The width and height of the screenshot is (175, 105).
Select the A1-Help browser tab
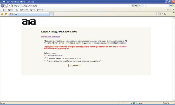[x=29, y=14]
